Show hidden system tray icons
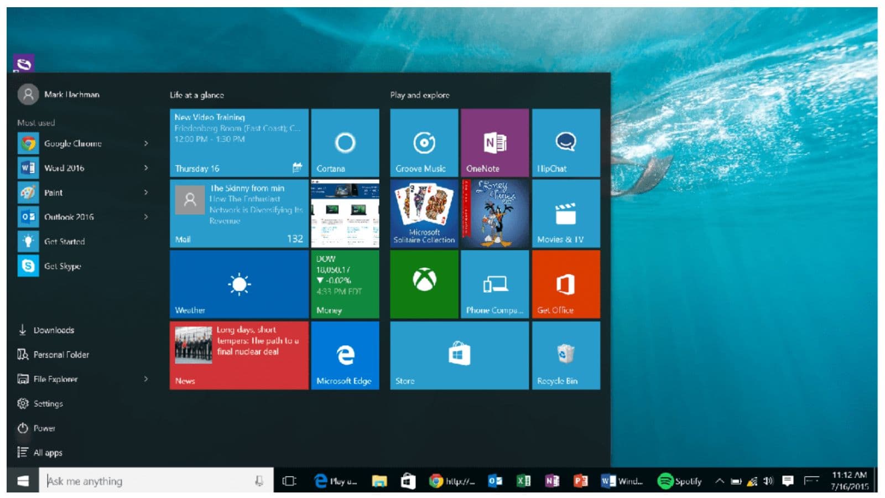This screenshot has height=498, width=885. [721, 481]
